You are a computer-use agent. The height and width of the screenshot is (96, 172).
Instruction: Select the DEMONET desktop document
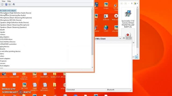tap(45, 75)
